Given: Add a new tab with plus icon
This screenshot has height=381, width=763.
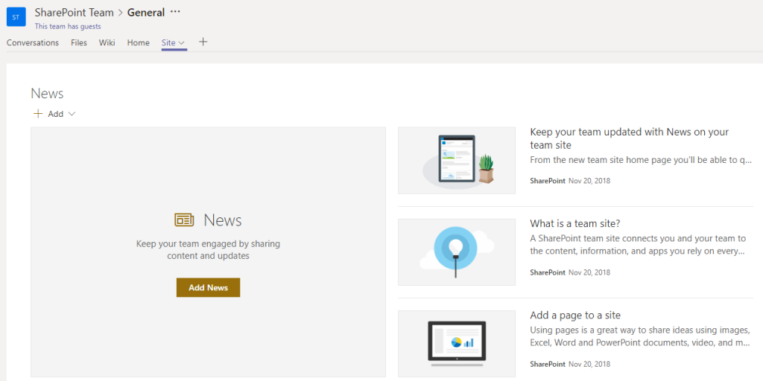Looking at the screenshot, I should pyautogui.click(x=203, y=42).
